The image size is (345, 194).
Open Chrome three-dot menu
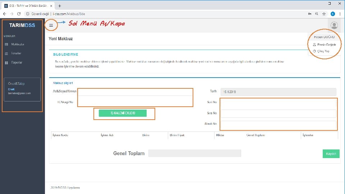click(x=340, y=14)
